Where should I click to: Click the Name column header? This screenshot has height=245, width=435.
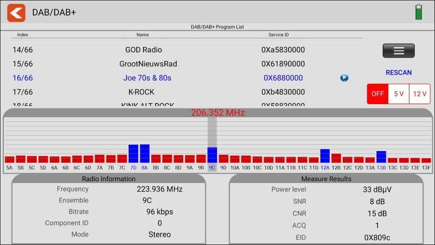143,35
